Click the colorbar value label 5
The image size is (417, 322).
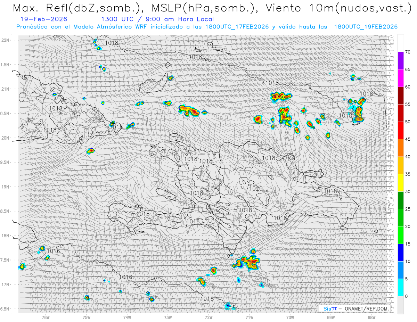pyautogui.click(x=406, y=279)
